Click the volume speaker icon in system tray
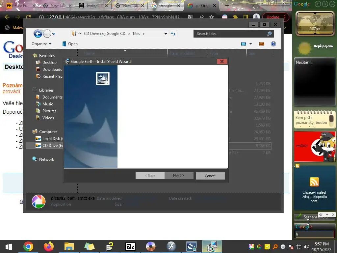This screenshot has height=253, width=337. coord(307,247)
